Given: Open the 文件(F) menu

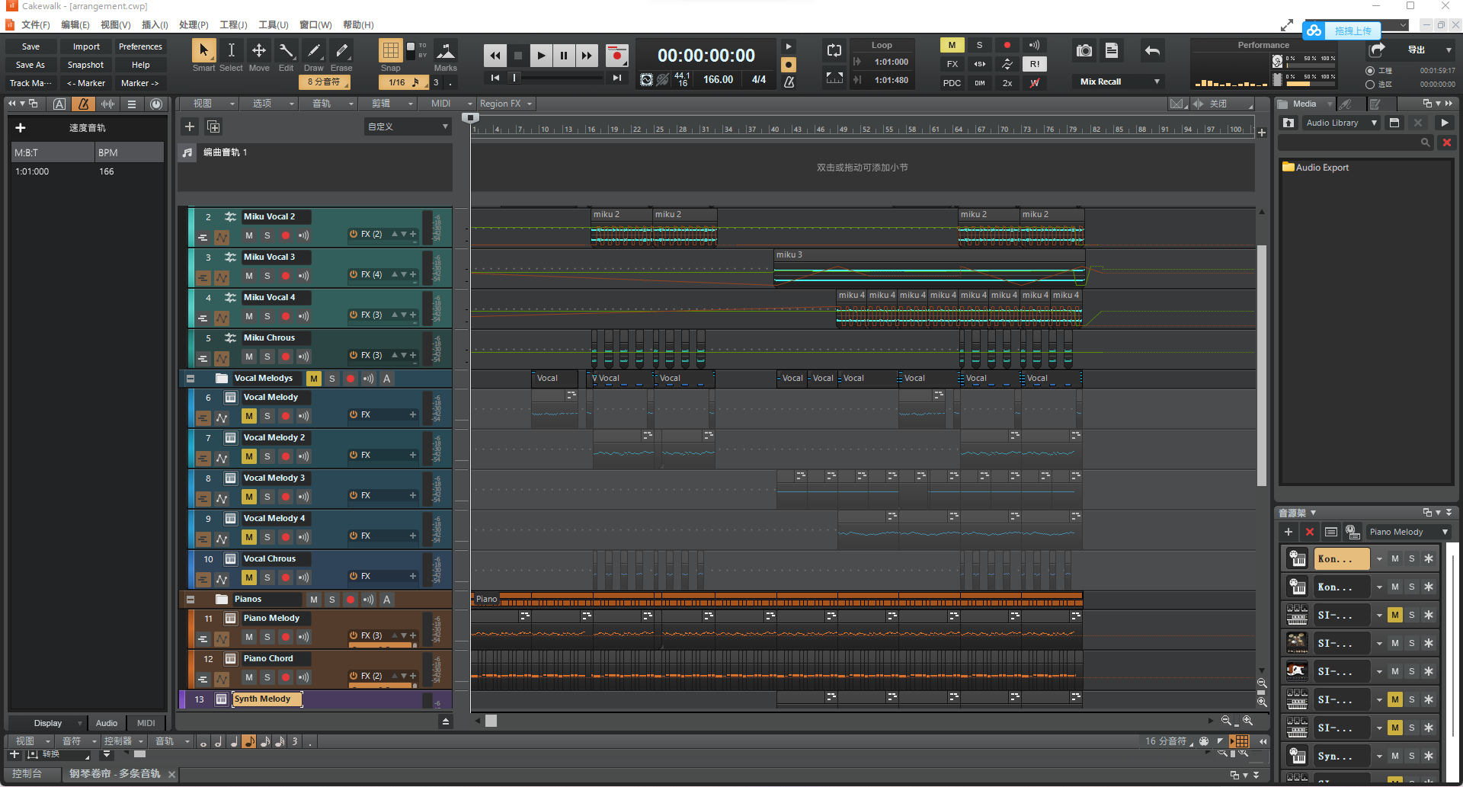Looking at the screenshot, I should 35,25.
